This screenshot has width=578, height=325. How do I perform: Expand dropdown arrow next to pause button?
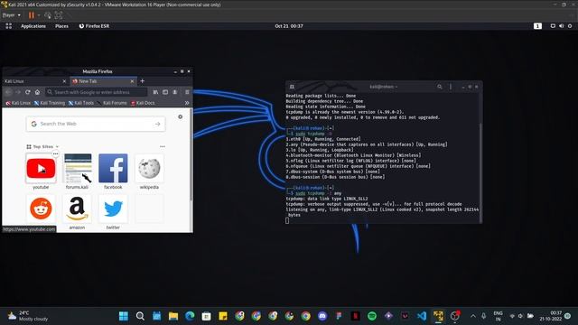39,15
